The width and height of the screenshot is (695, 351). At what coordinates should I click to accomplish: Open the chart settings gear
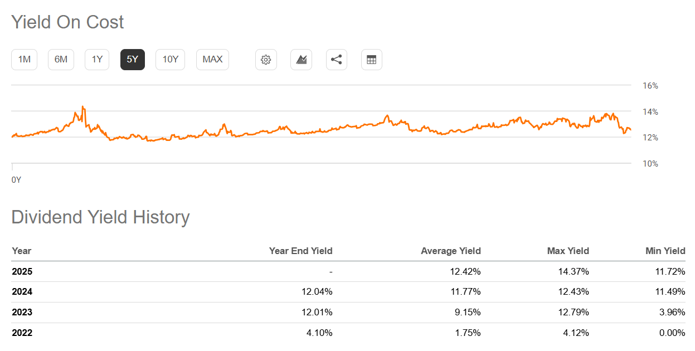pos(266,60)
